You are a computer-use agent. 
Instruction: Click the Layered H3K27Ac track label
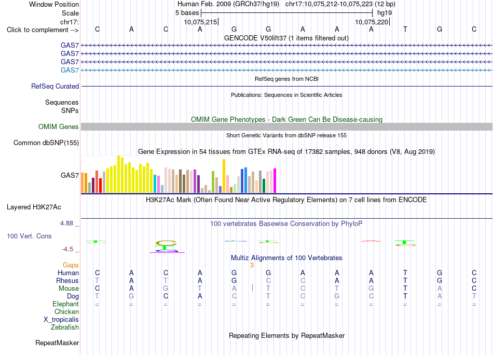34,207
